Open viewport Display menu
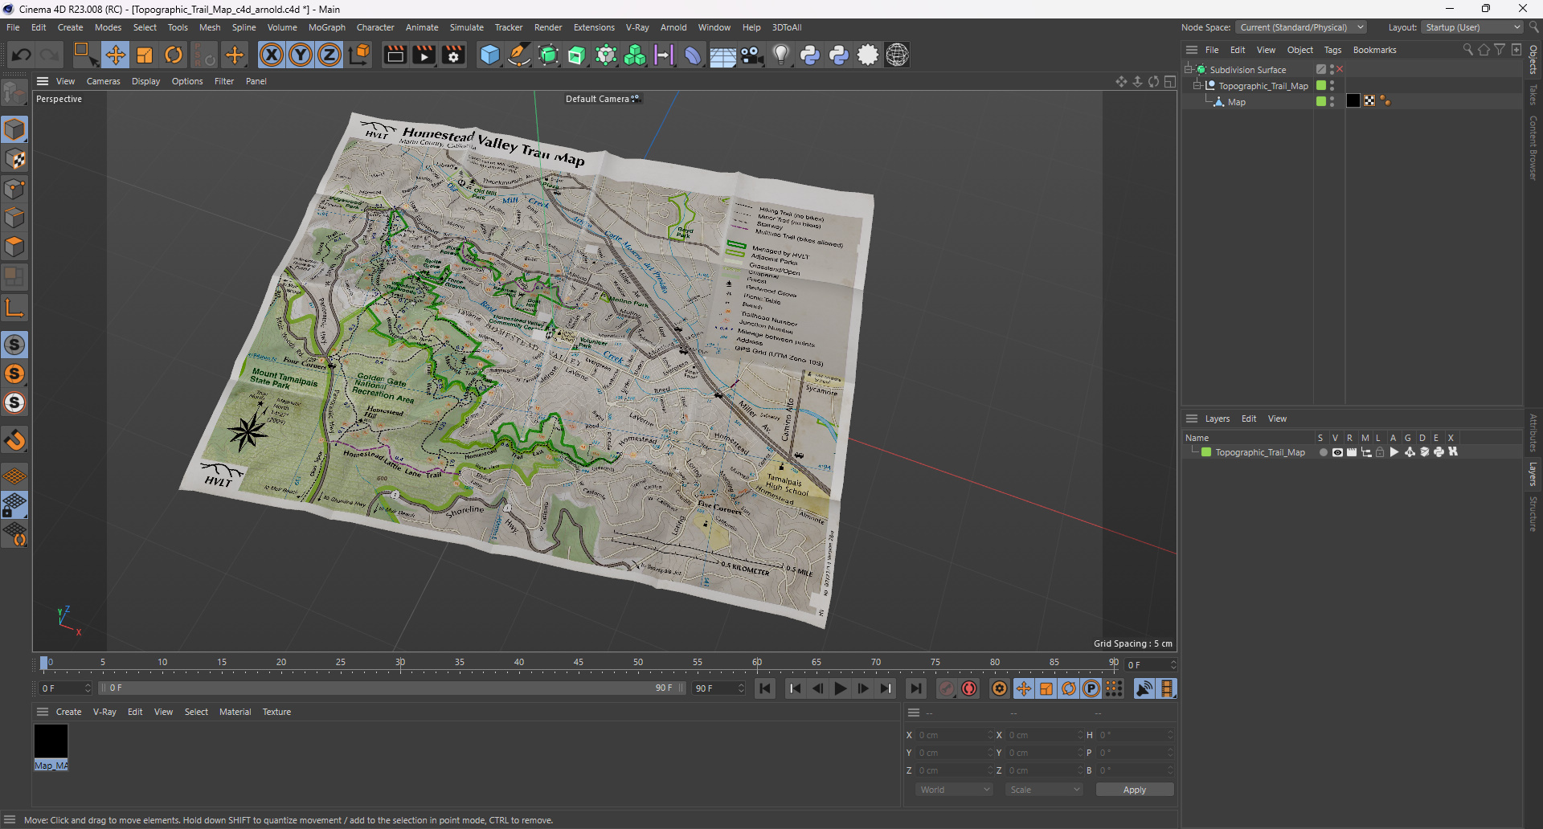 click(x=145, y=81)
